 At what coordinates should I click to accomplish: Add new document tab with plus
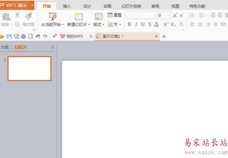click(164, 36)
